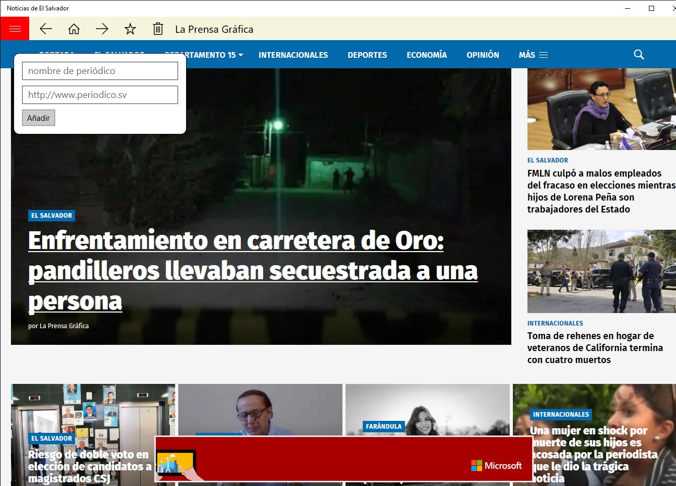Screen dimensions: 676x486
Task: Open the red hamburger menu
Action: point(15,29)
